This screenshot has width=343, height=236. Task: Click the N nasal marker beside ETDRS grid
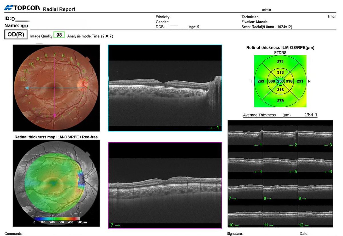[x=309, y=81]
